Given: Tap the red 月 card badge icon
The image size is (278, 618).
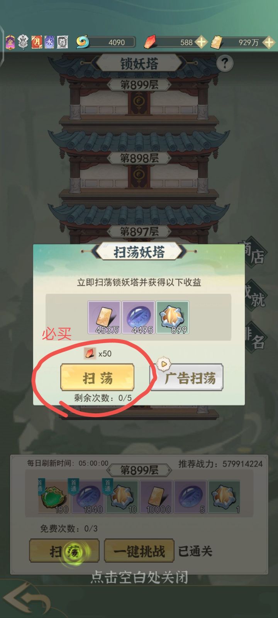Looking at the screenshot, I should click(37, 42).
